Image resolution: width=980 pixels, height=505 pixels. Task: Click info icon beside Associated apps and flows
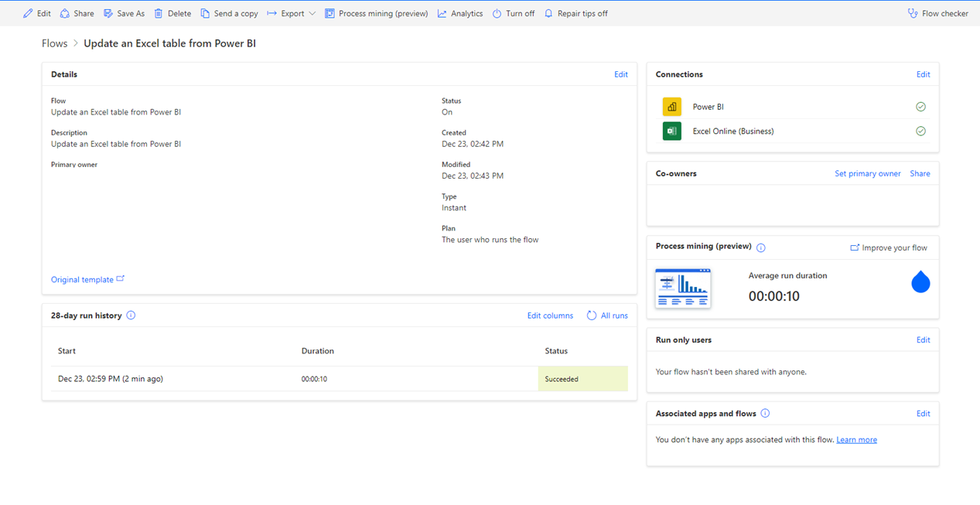click(765, 413)
